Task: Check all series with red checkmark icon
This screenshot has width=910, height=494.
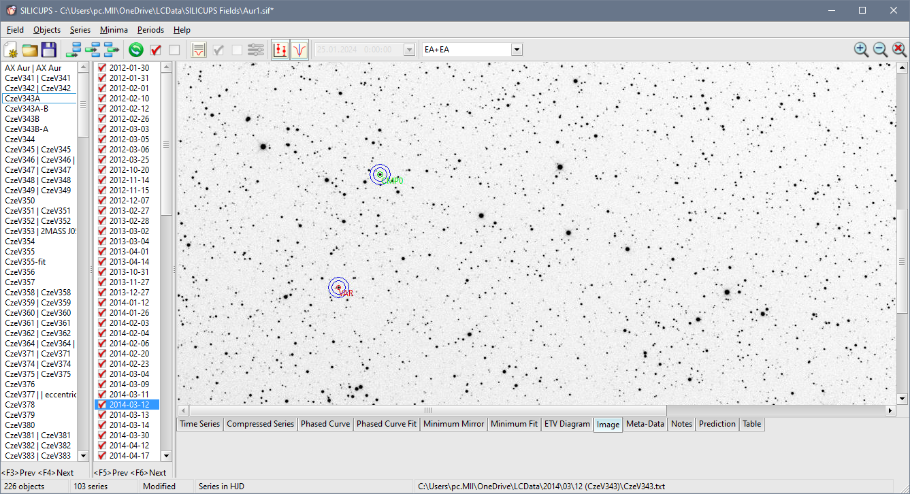Action: (155, 50)
